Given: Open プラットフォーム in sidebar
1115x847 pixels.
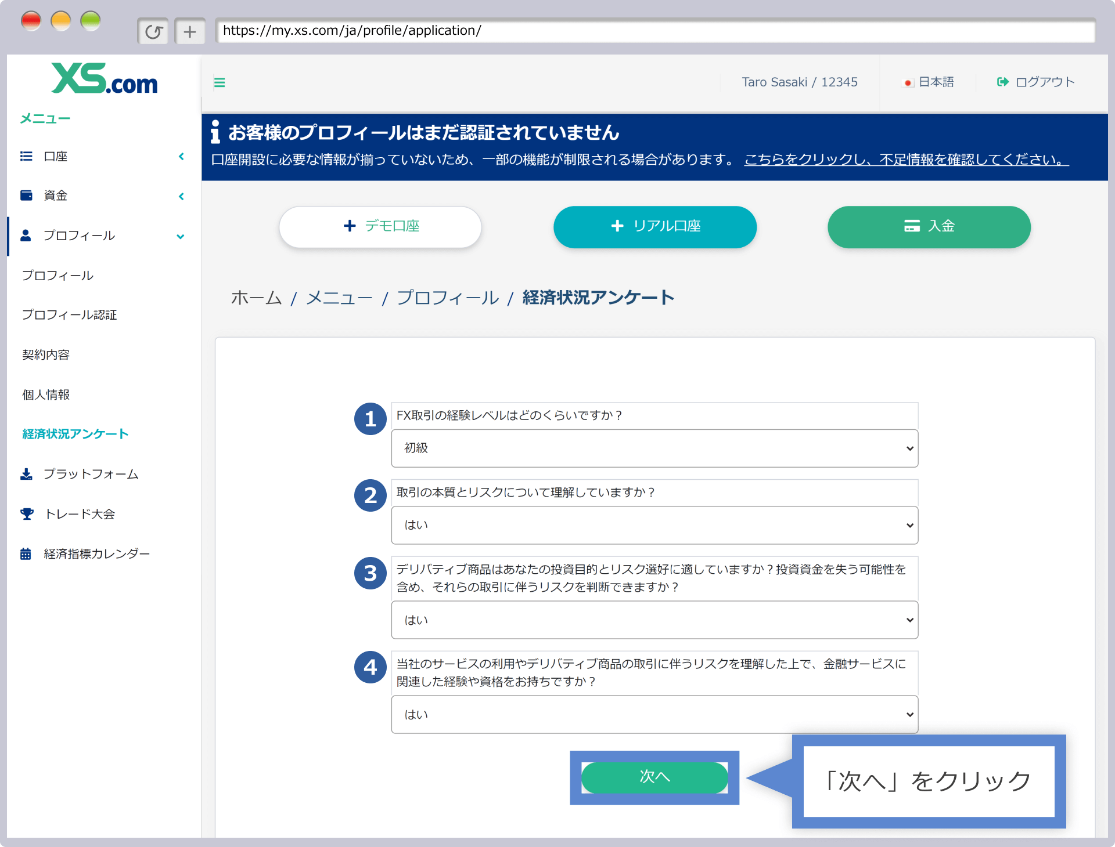Looking at the screenshot, I should click(x=91, y=474).
